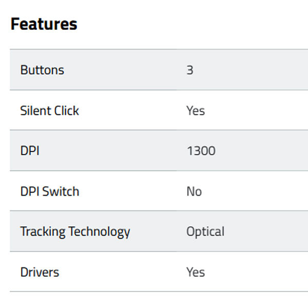308x308 pixels.
Task: Select the Yes value for Silent Click
Action: [x=196, y=110]
